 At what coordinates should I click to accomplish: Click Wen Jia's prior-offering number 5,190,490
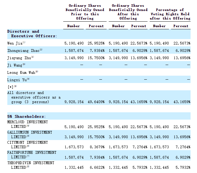pos(74,43)
